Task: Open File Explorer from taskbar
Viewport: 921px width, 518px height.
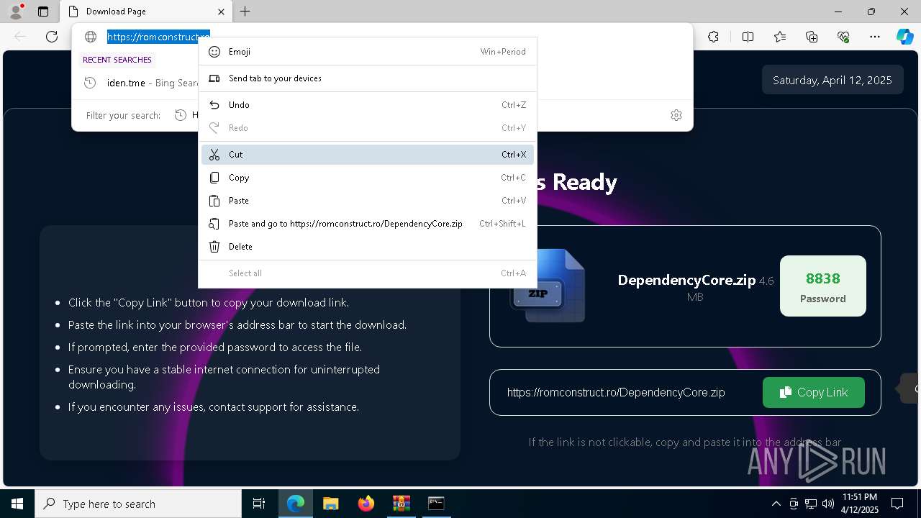Action: point(331,504)
